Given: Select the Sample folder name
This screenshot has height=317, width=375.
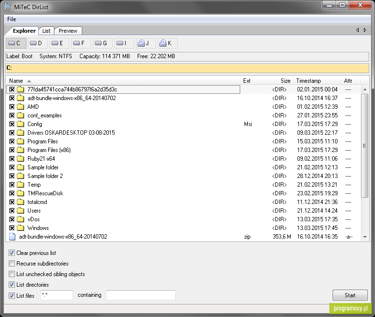Looking at the screenshot, I should [43, 167].
